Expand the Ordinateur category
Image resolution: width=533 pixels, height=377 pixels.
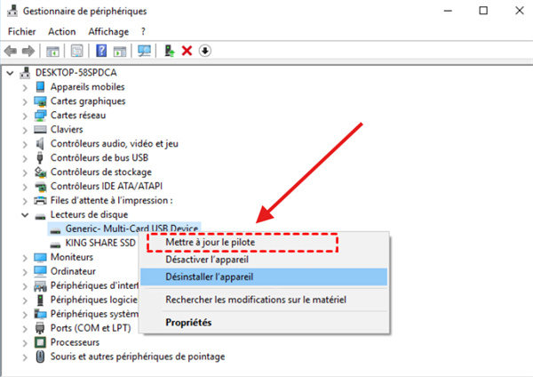[25, 272]
